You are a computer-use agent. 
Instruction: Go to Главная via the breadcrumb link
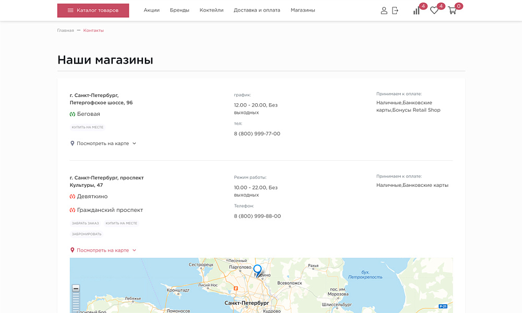click(x=65, y=30)
